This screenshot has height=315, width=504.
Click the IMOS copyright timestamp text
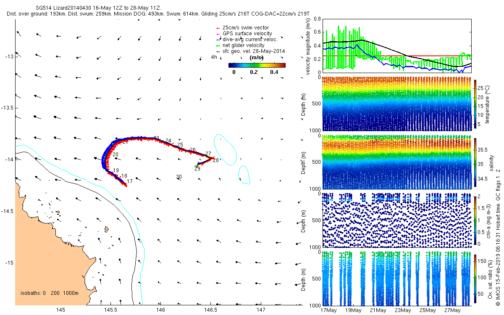498,237
